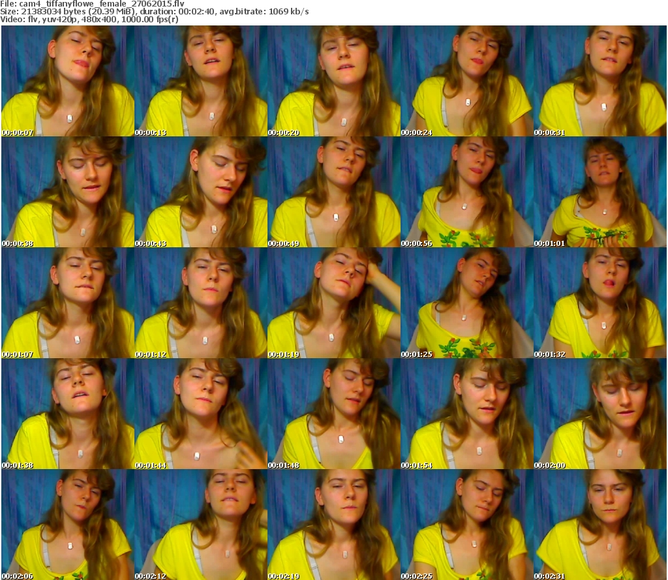Click the thumbnail stamped 00:00:31
This screenshot has height=580, width=668.
coord(600,81)
